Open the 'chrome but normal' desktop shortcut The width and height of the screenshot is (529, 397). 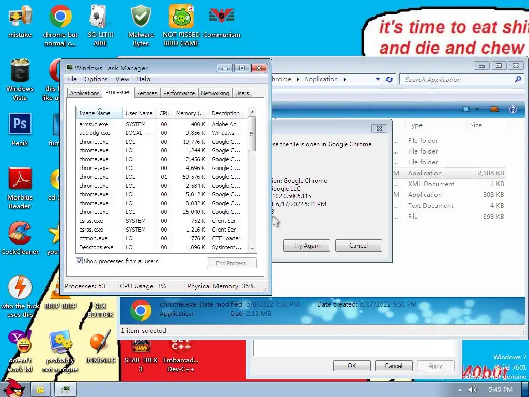tap(60, 16)
